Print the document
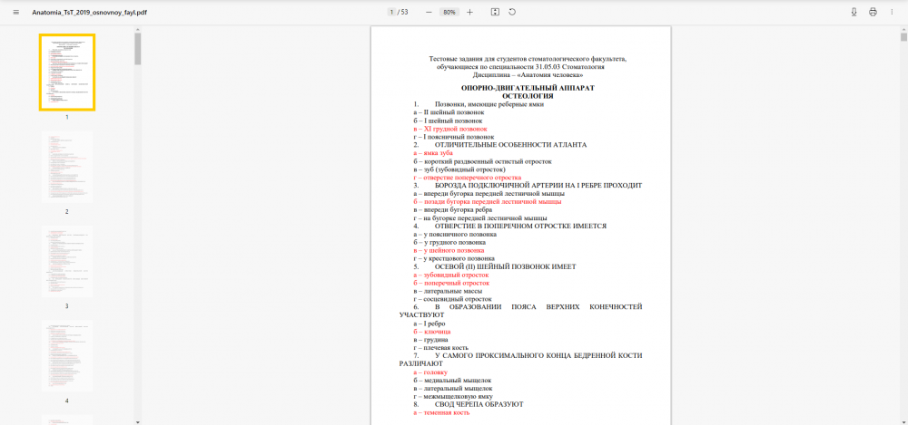Image resolution: width=908 pixels, height=425 pixels. (x=873, y=12)
